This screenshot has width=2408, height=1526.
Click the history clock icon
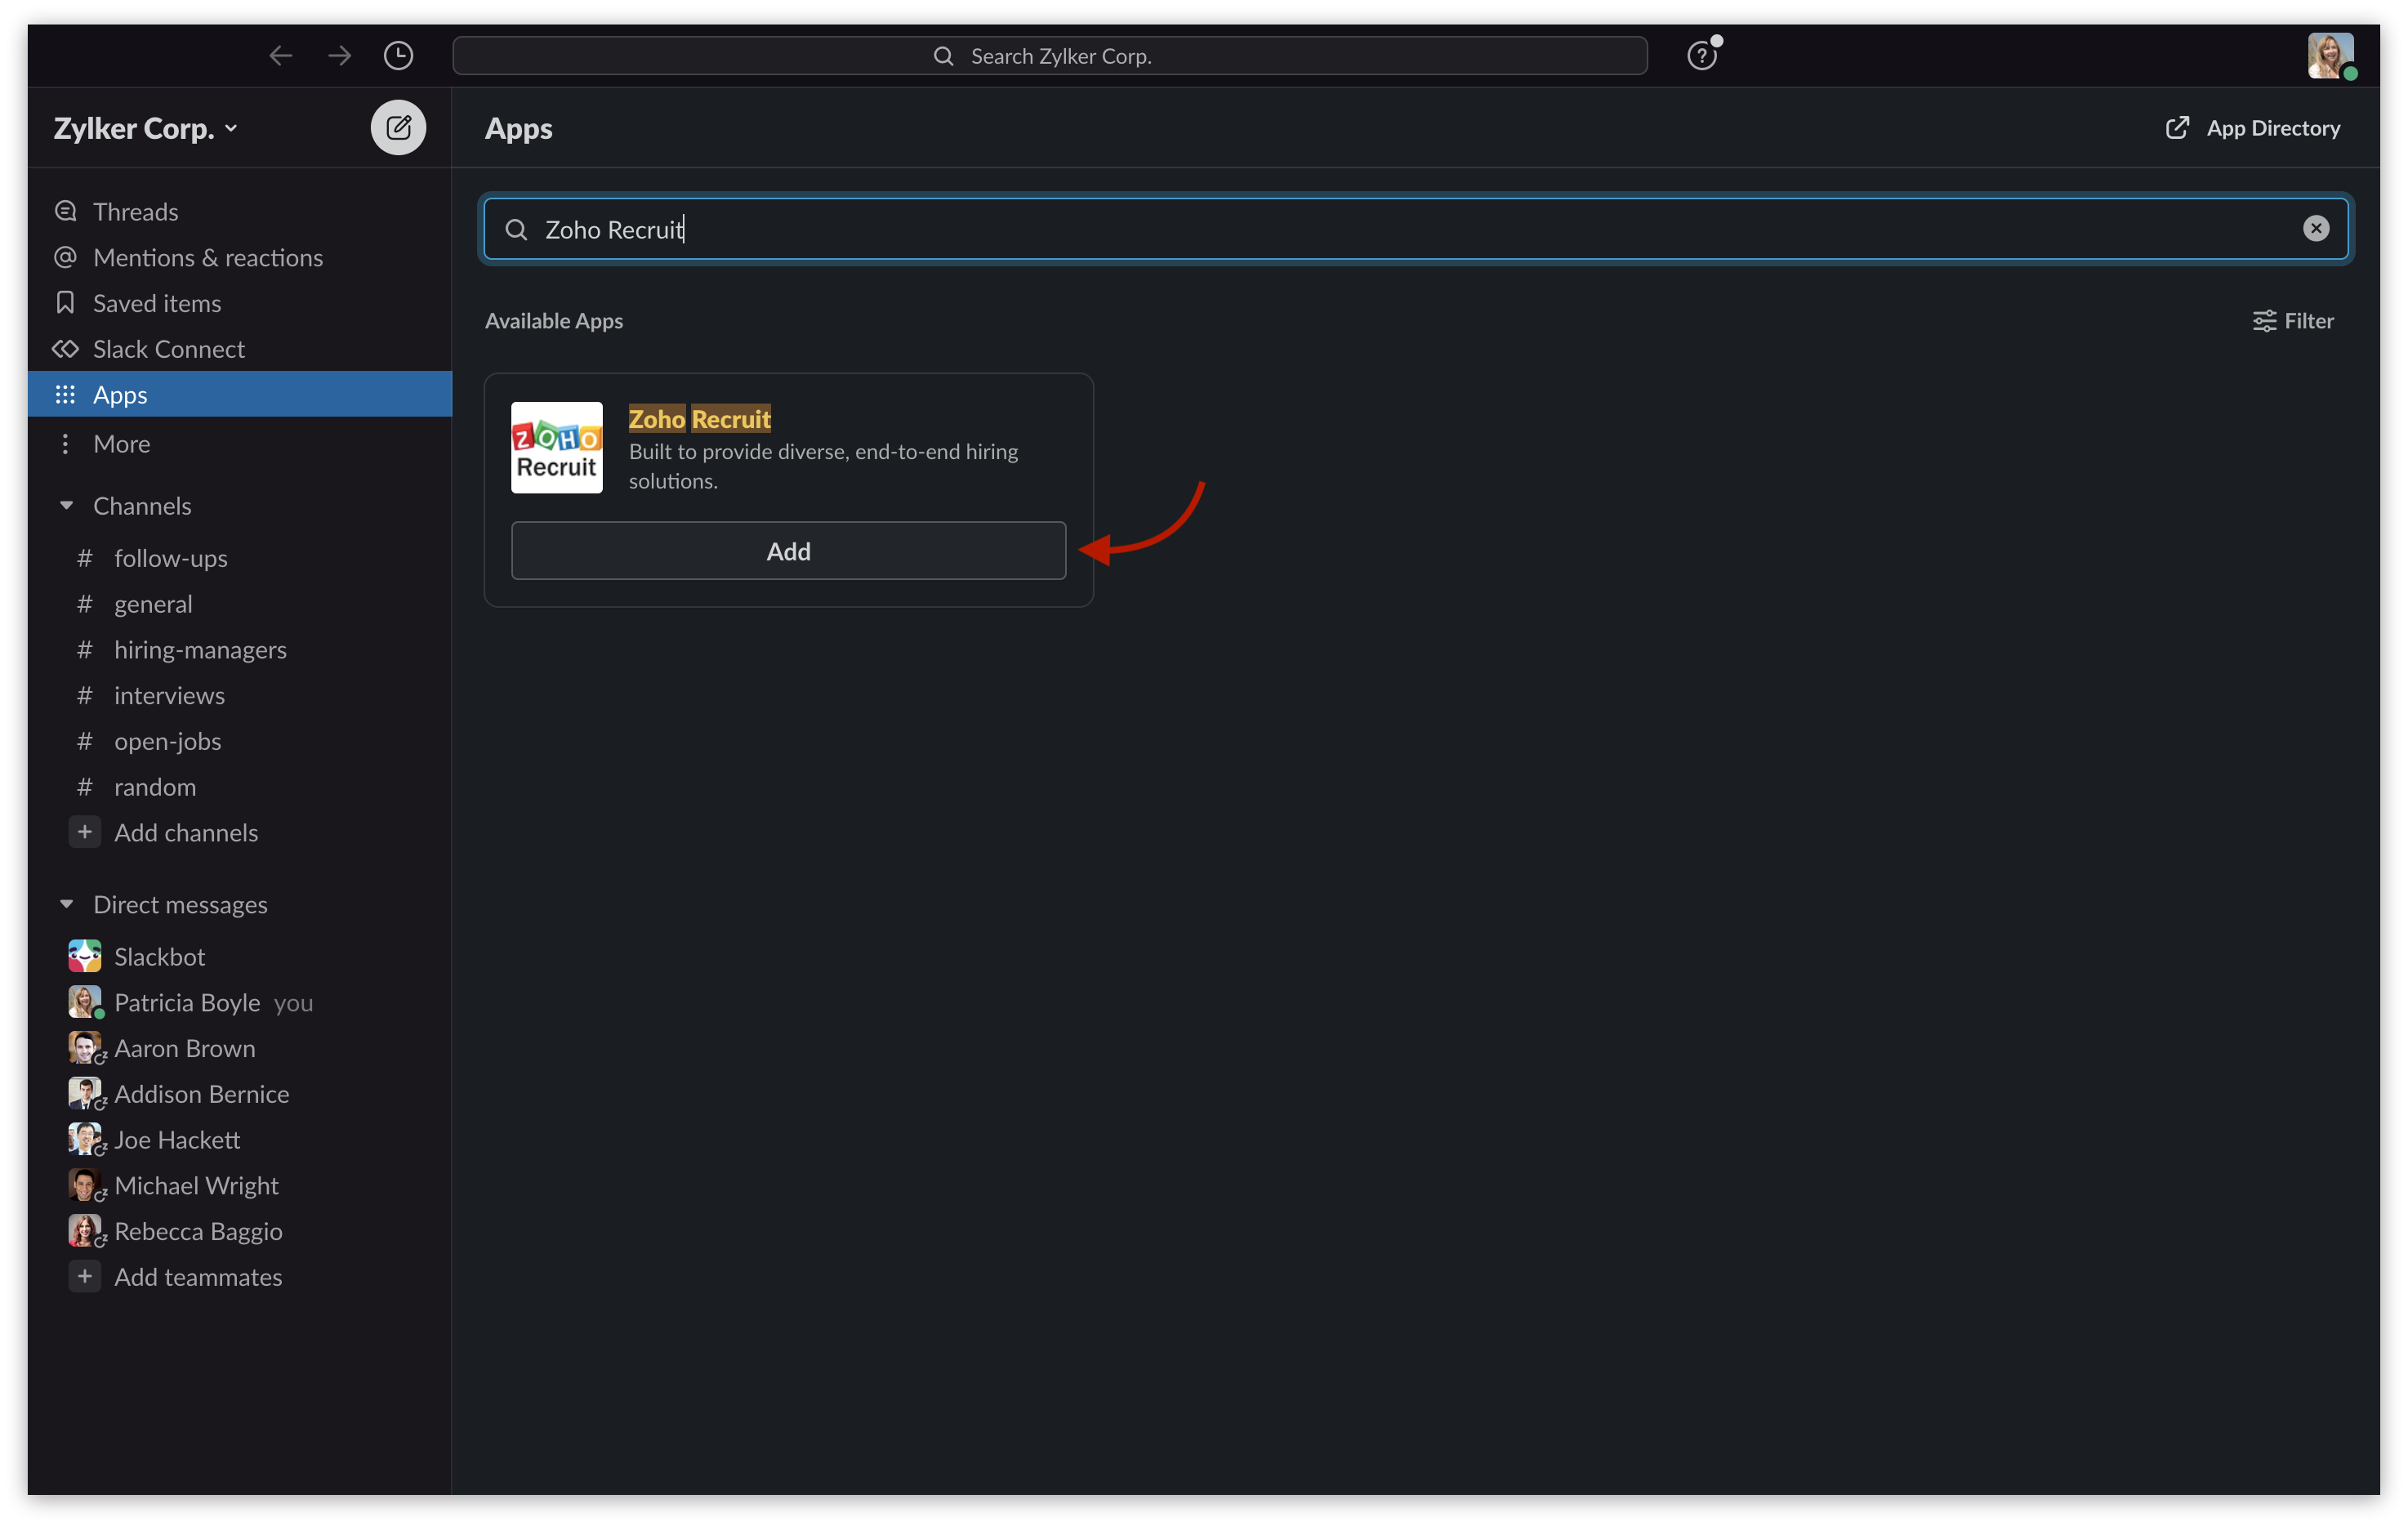pos(398,56)
